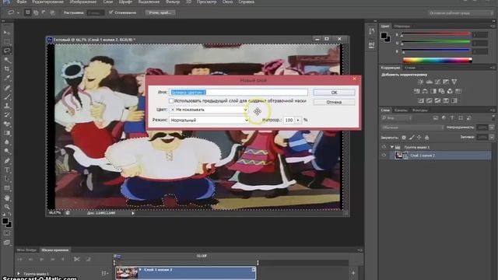Viewport: 498px width, 280px height.
Task: Open the Слои menu
Action: click(108, 2)
